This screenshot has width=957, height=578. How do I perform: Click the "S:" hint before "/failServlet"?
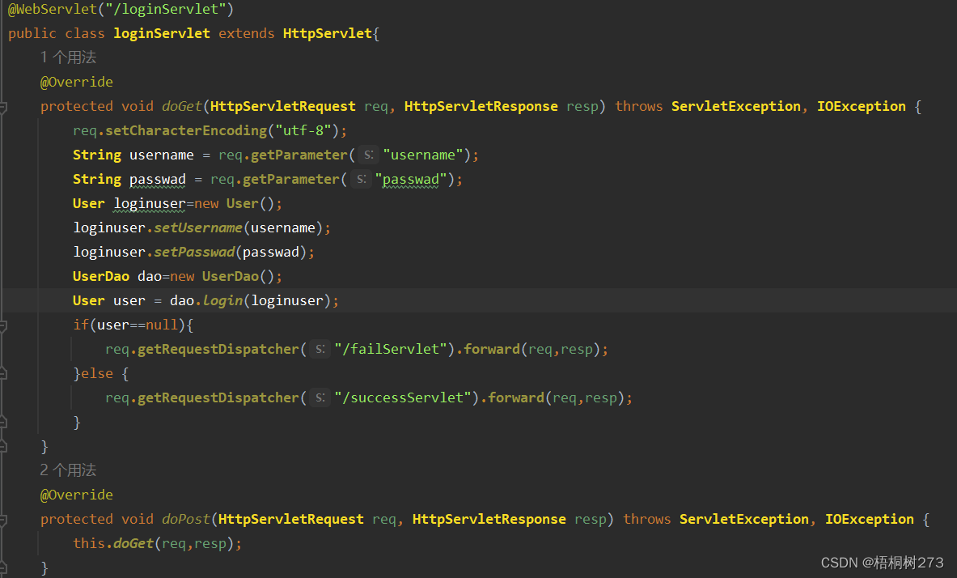(320, 348)
